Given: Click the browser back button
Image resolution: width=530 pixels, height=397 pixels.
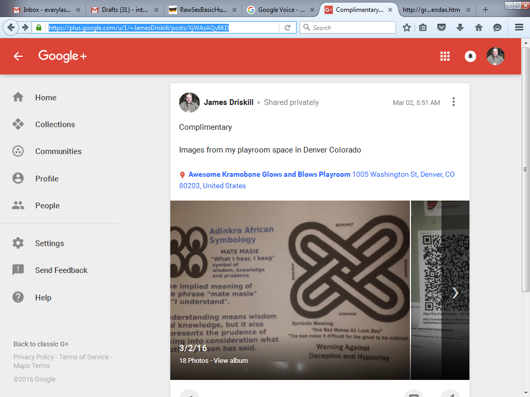Looking at the screenshot, I should pos(10,28).
